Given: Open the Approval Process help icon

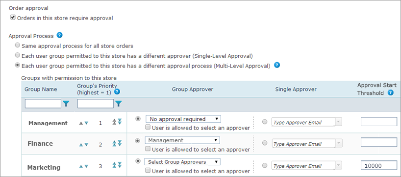Looking at the screenshot, I should coord(60,35).
